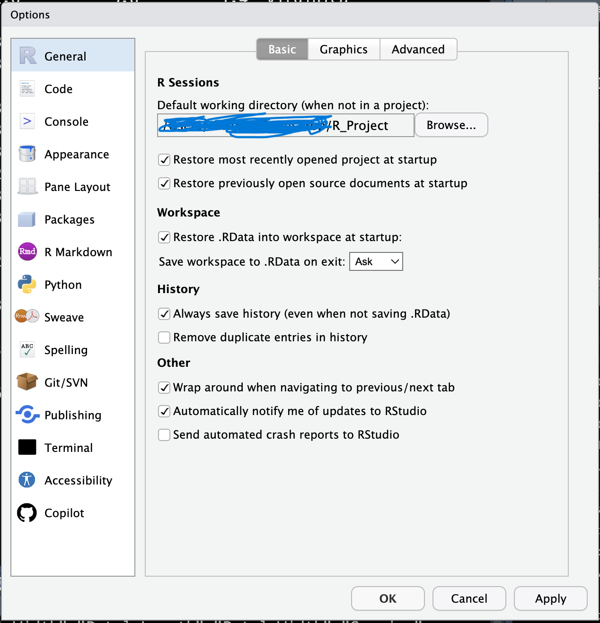
Task: Open the Pane Layout options section
Action: [x=73, y=186]
